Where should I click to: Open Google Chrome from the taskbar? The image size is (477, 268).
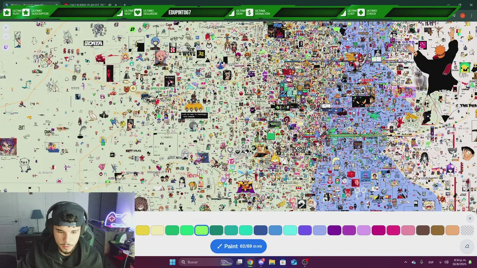coord(250,262)
